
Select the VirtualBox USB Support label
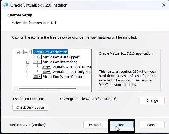tap(61, 57)
